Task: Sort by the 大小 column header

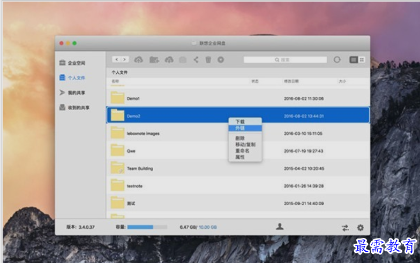Action: click(x=342, y=81)
